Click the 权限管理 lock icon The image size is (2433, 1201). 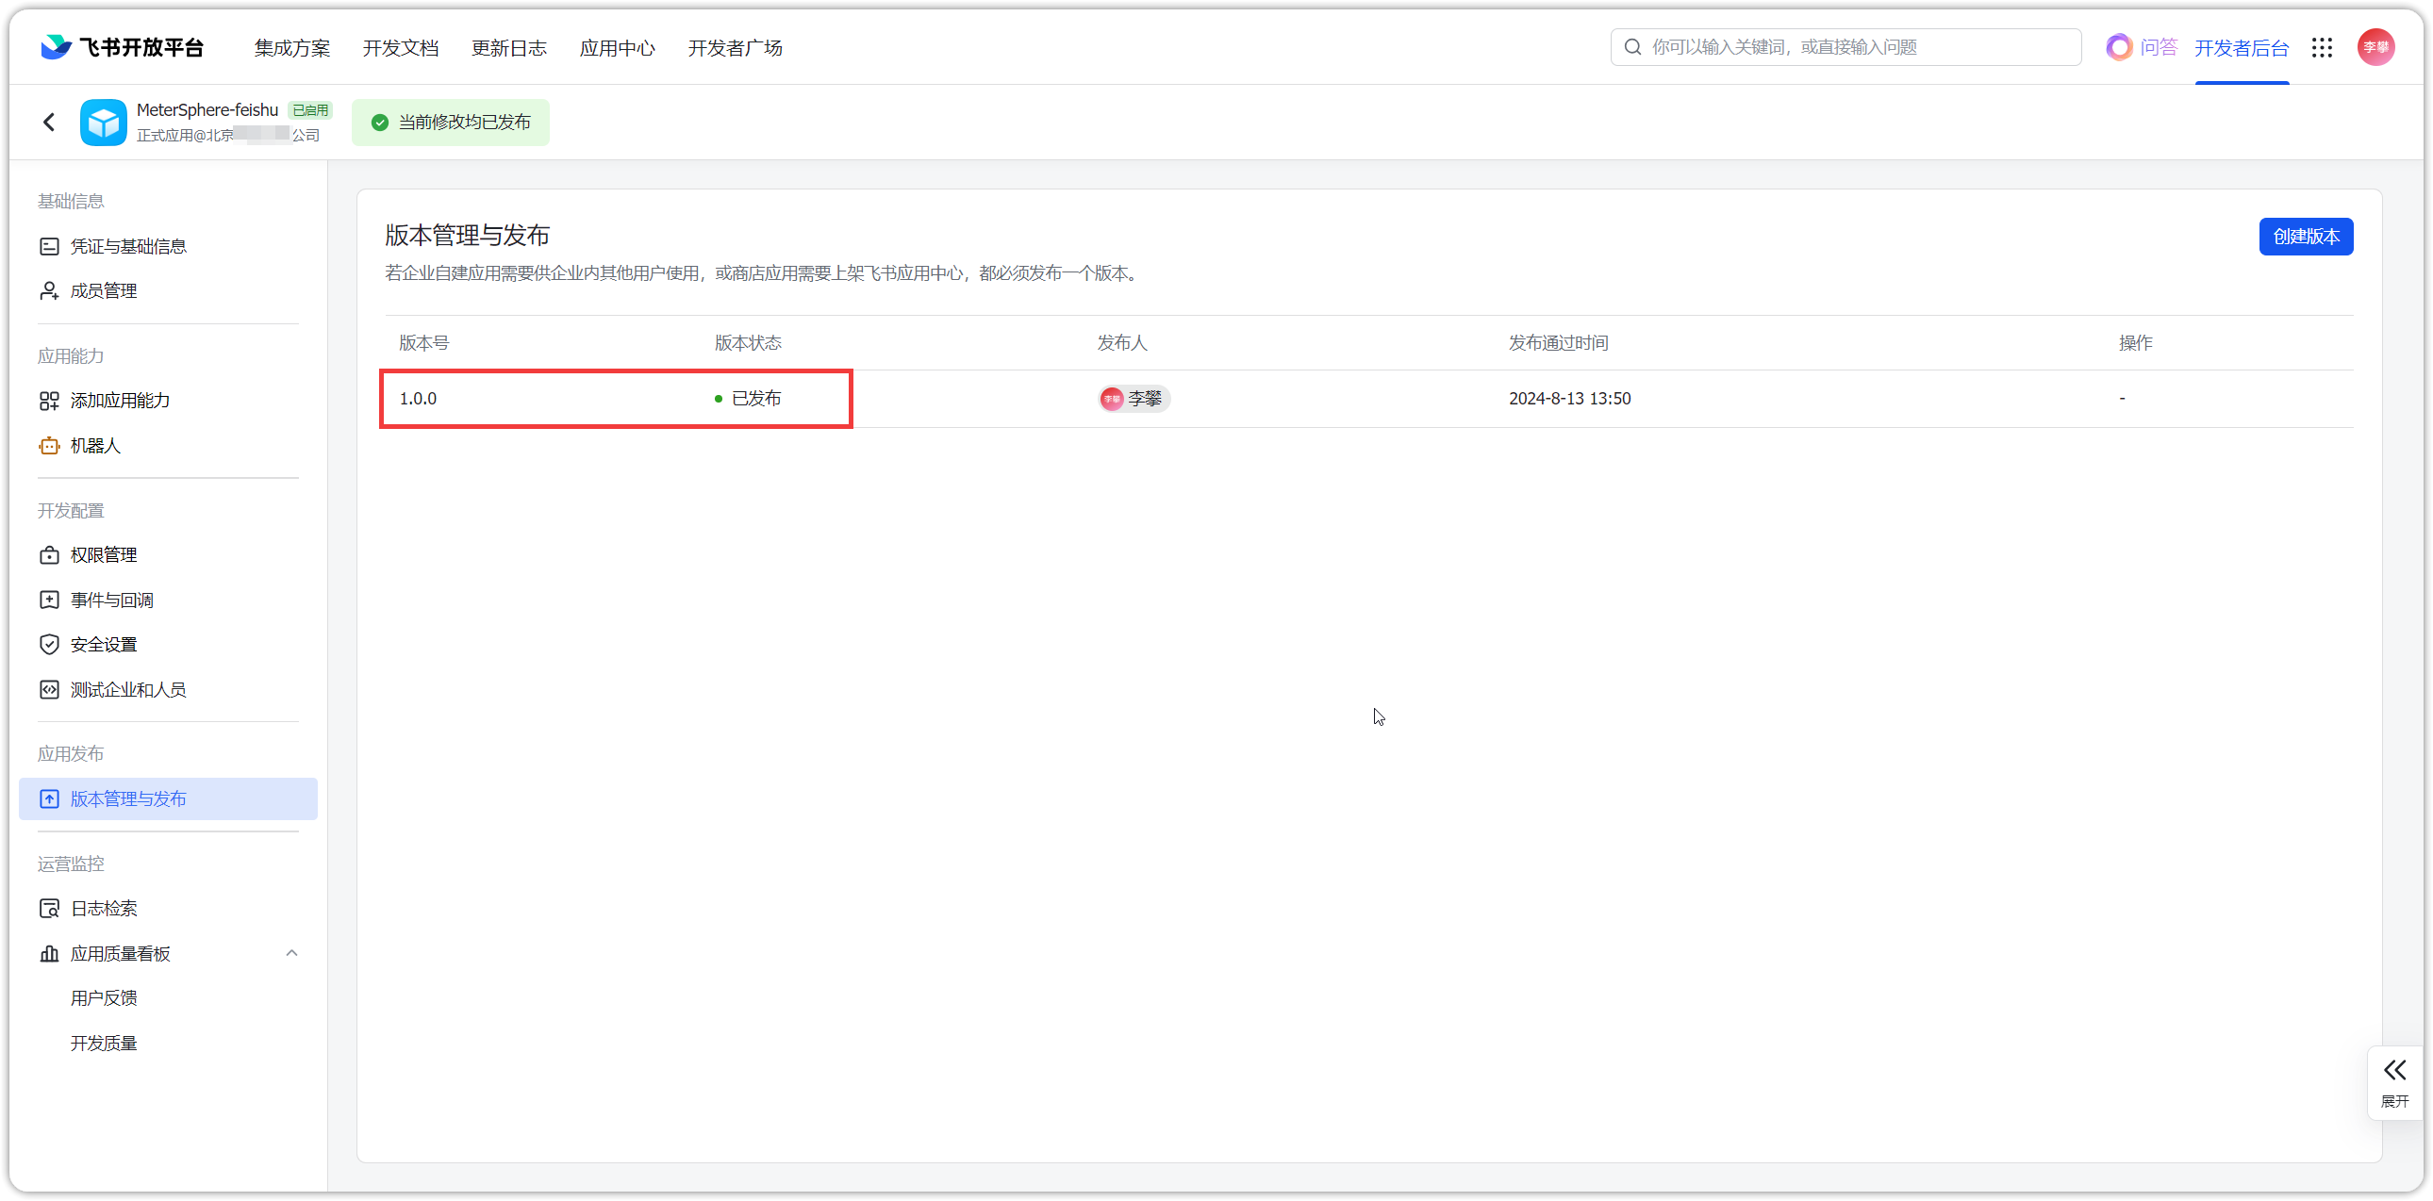tap(49, 555)
